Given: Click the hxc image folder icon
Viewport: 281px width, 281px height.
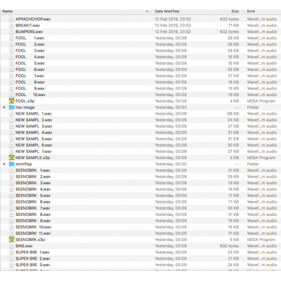Looking at the screenshot, I should pyautogui.click(x=12, y=107).
